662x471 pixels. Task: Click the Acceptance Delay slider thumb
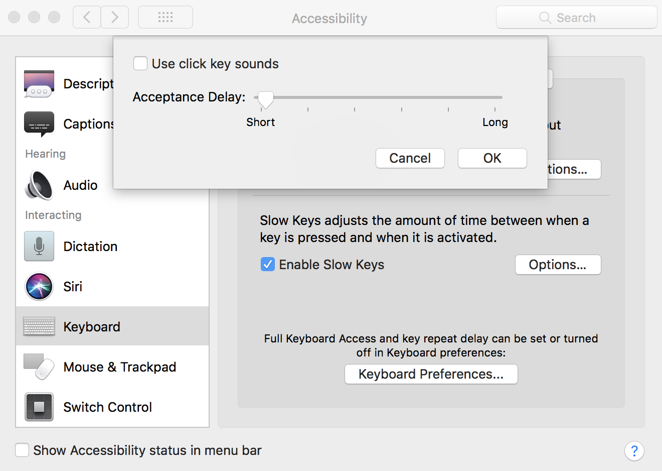(x=265, y=100)
